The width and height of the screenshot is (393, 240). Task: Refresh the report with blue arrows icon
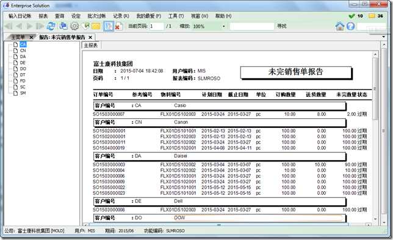[51, 26]
